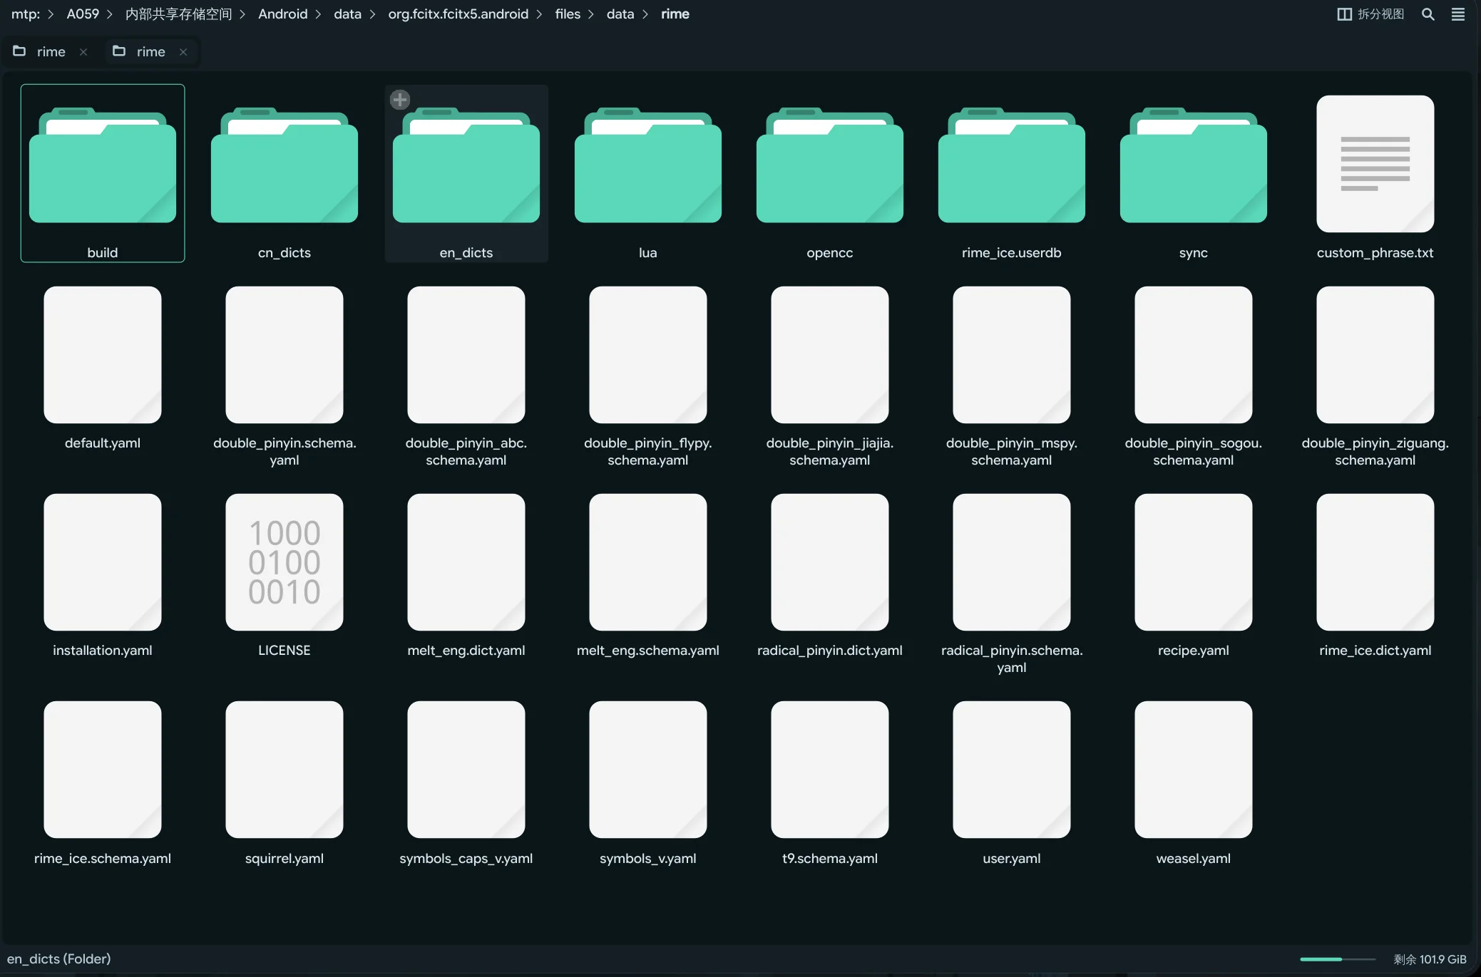Screen dimensions: 1481x977
Task: Click the custom_phrase.txt filename label
Action: pyautogui.click(x=1375, y=252)
